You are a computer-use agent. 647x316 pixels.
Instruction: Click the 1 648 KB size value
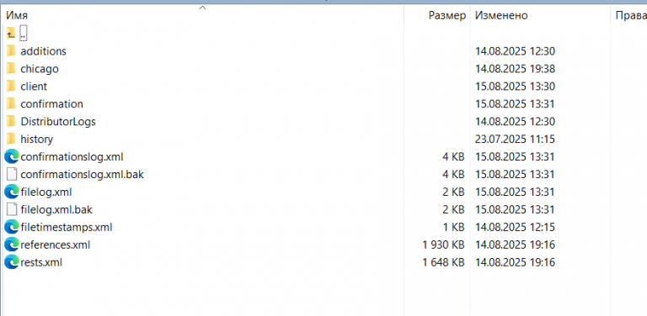coord(444,262)
